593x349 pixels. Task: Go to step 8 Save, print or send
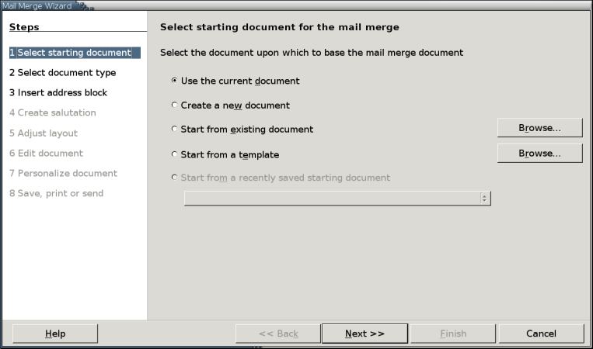(x=56, y=194)
